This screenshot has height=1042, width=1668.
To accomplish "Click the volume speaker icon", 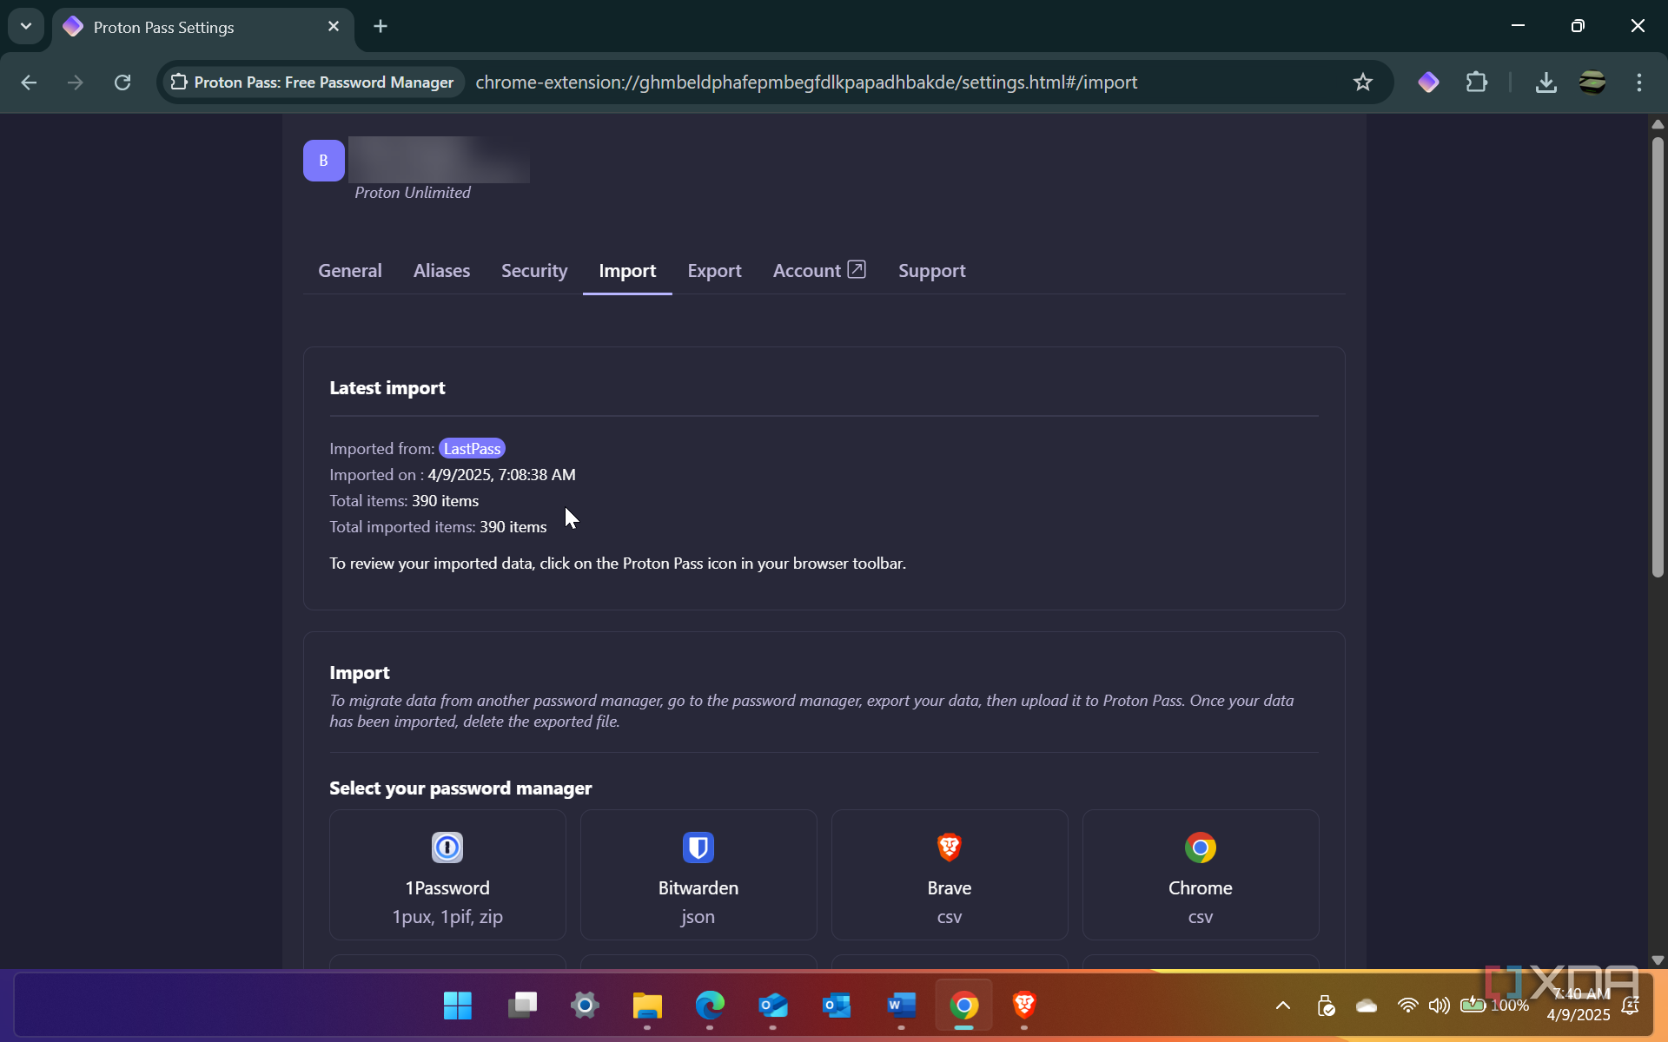I will click(x=1439, y=1006).
